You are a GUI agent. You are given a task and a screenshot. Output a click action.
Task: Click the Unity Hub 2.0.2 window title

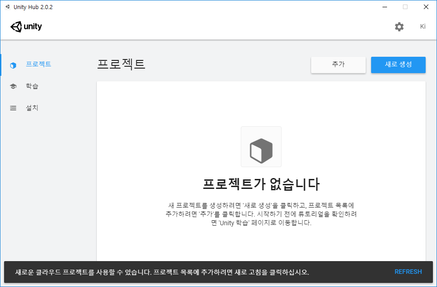(33, 7)
